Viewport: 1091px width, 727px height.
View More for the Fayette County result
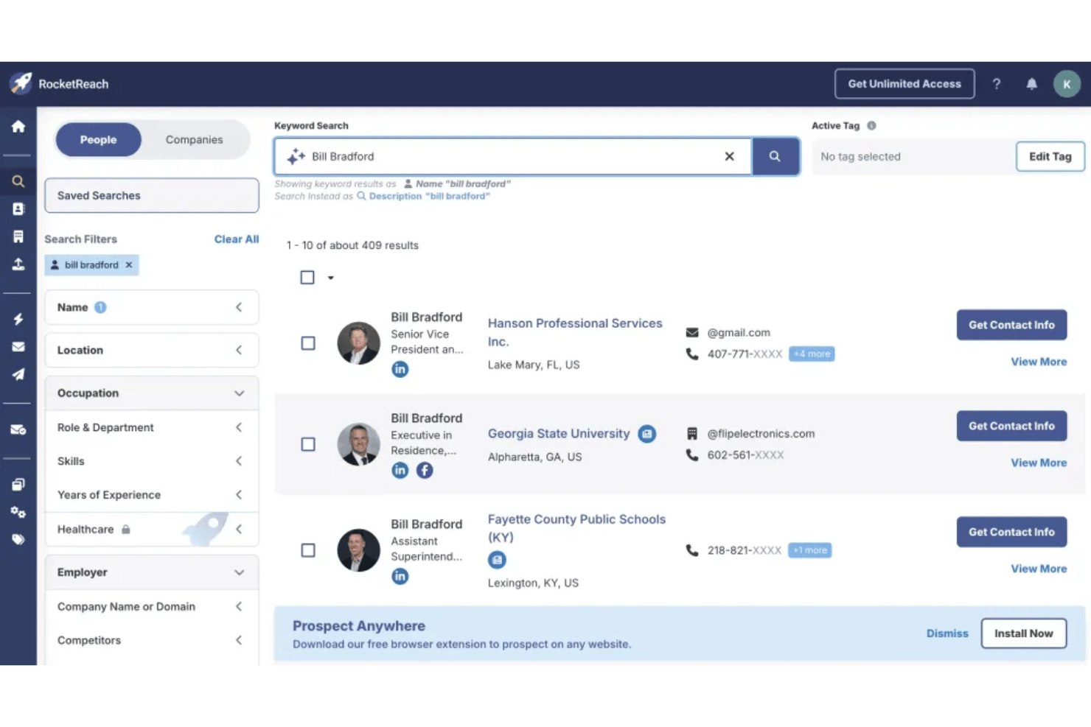pos(1039,569)
